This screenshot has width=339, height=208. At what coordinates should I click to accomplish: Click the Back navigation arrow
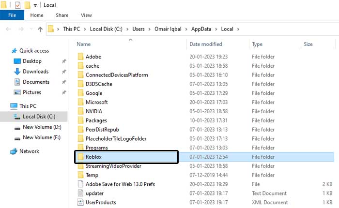click(8, 29)
